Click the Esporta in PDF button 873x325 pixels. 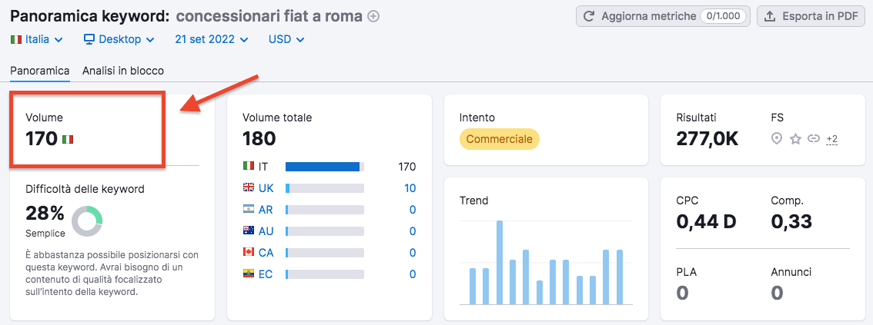pos(811,16)
